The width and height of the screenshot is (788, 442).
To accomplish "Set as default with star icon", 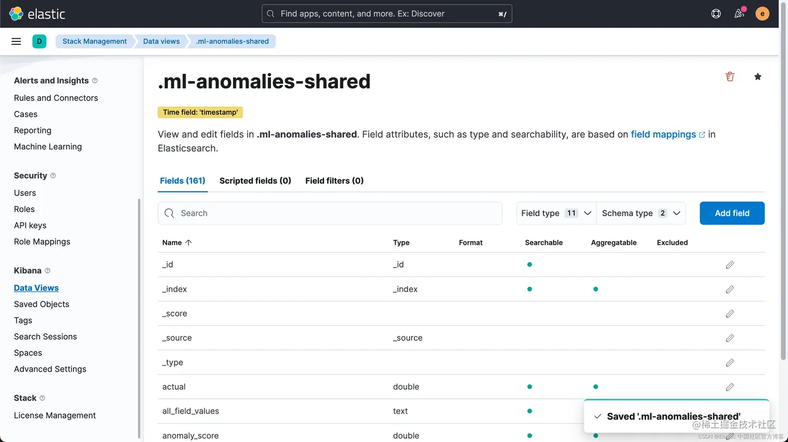I will click(758, 77).
